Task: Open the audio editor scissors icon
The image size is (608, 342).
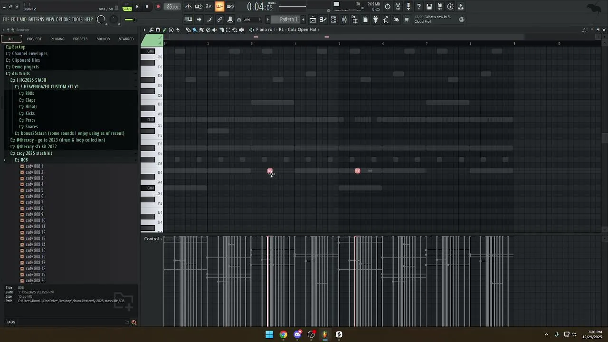Action: 398,7
